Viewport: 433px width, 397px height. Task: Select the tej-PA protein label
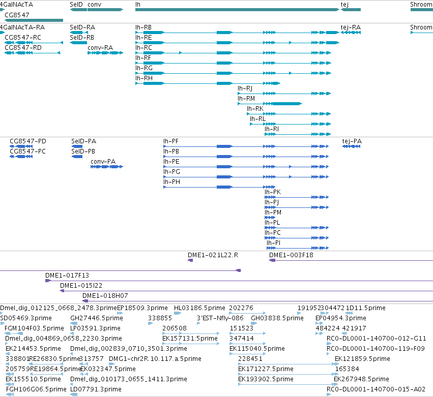pyautogui.click(x=352, y=141)
